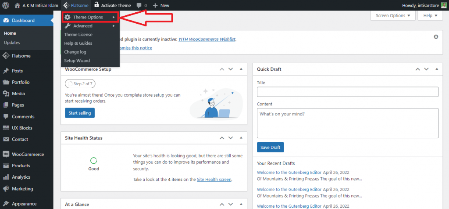Click the Step 2 of 7 progress pill
Image resolution: width=449 pixels, height=209 pixels.
click(80, 84)
